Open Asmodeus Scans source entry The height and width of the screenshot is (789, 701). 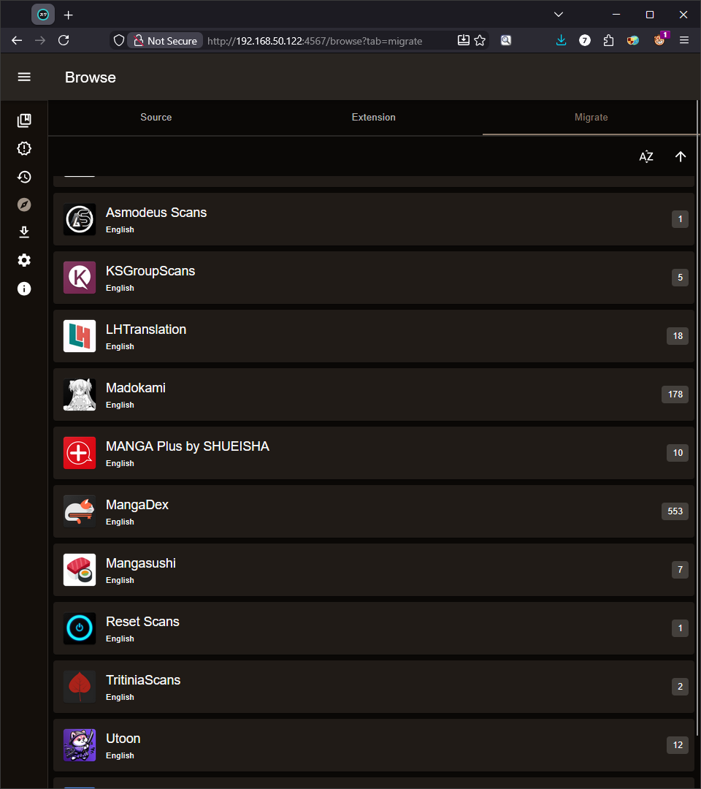(x=374, y=219)
